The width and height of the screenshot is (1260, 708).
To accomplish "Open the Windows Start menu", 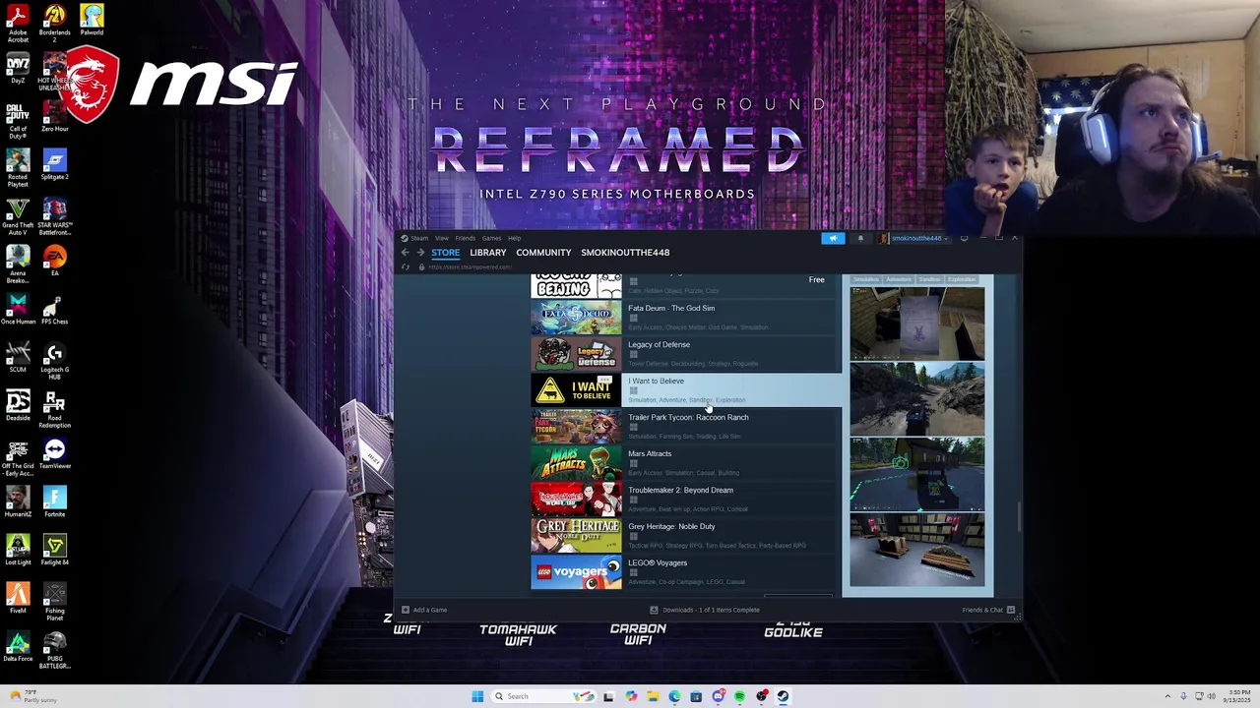I will tap(477, 696).
